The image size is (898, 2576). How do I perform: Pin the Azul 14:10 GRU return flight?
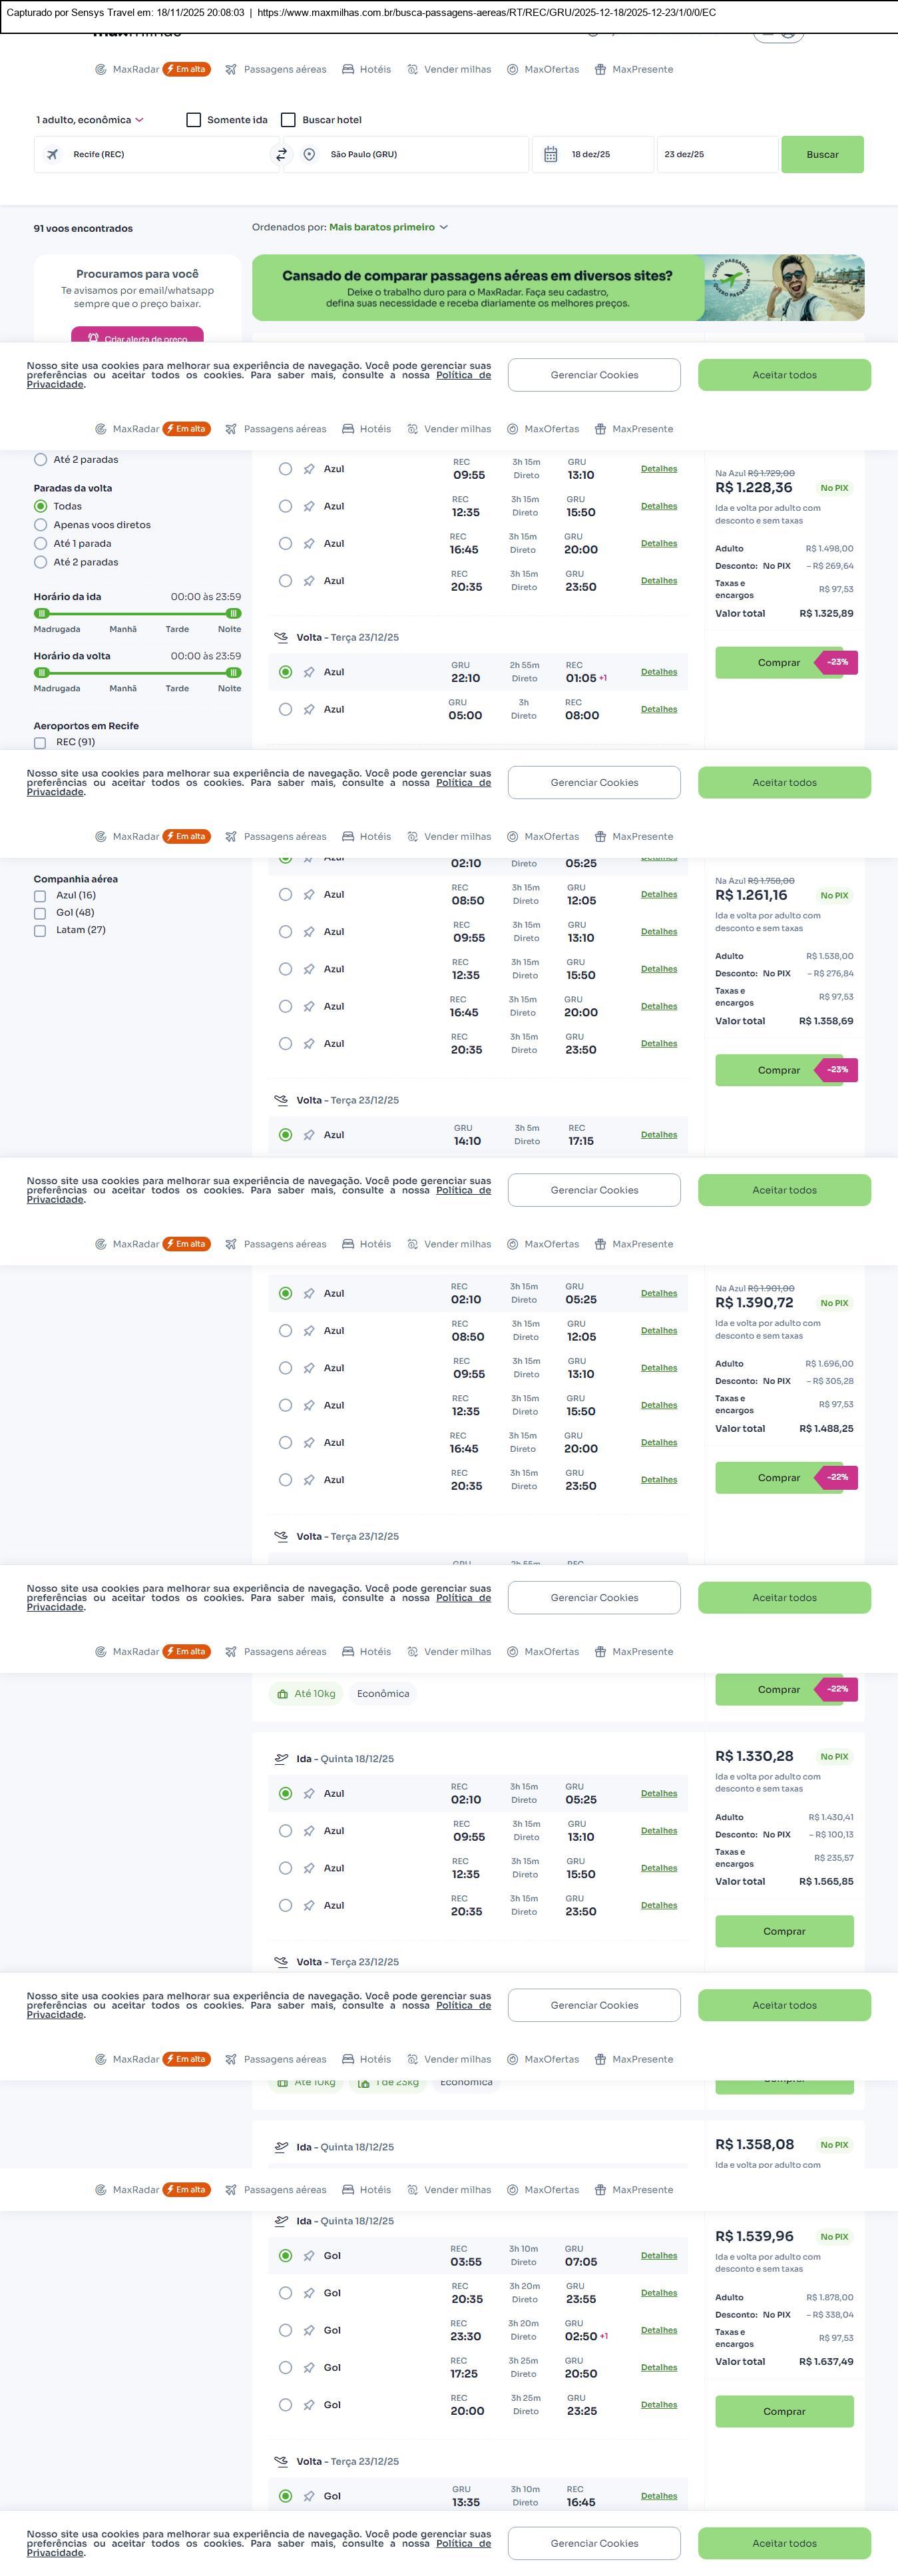[x=309, y=1135]
